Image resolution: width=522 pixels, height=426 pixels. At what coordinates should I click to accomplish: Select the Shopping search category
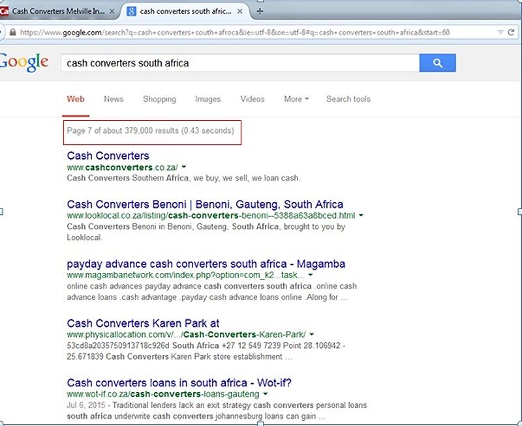159,99
